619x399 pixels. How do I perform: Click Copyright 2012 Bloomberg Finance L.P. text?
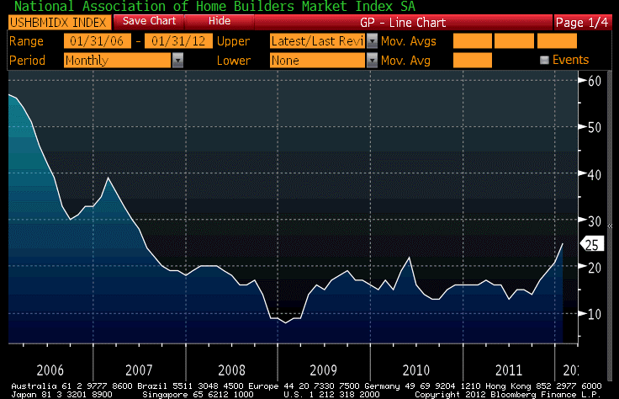pyautogui.click(x=507, y=394)
